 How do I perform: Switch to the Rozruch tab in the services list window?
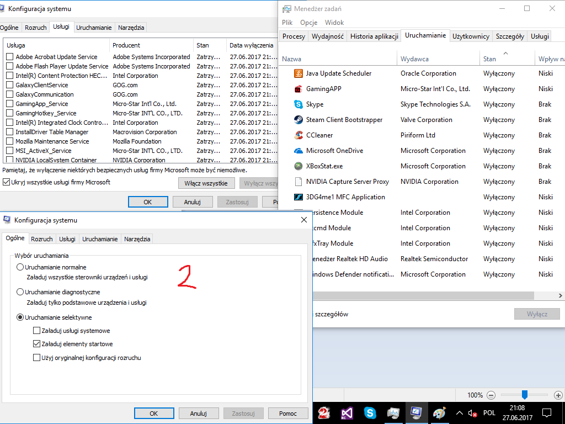pos(36,28)
